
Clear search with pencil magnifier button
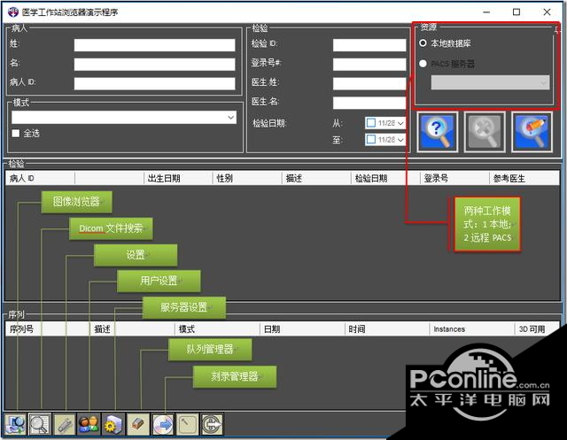coord(532,132)
